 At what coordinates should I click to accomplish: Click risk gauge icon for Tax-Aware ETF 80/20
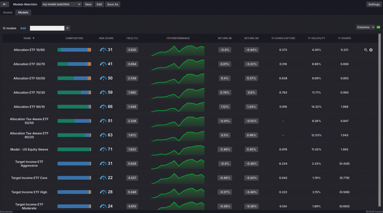coord(103,135)
